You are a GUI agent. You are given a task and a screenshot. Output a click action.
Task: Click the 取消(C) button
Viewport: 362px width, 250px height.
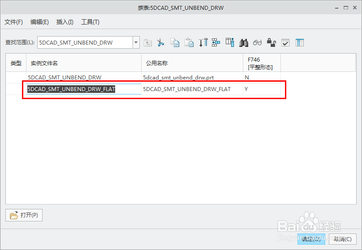coord(343,239)
